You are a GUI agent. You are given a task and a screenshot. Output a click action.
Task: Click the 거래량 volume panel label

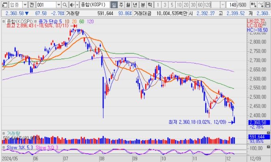(x=13, y=133)
